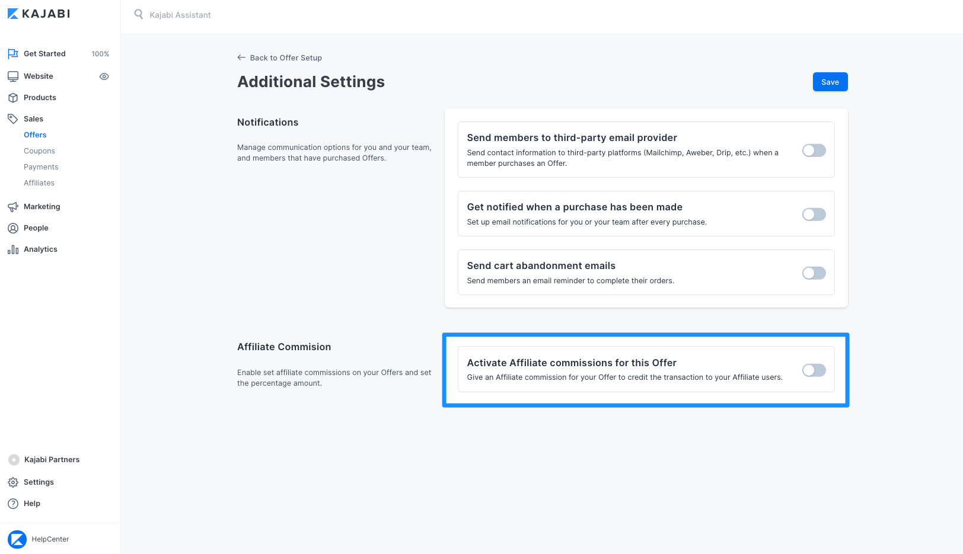
Task: Toggle purchase notification switch
Action: point(814,214)
